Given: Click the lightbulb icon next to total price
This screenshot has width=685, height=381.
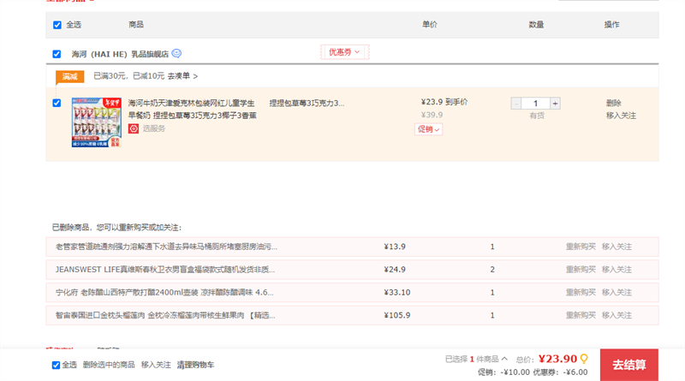Looking at the screenshot, I should (x=585, y=359).
